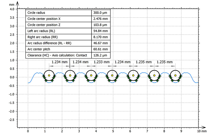Click the -2.5 tick on Z axis
This screenshot has width=207, height=136.
(11, 120)
